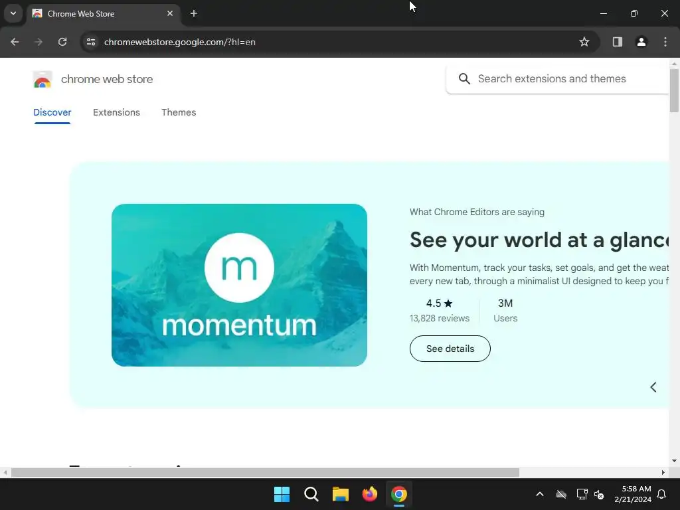Click the See details button
680x510 pixels.
click(450, 349)
